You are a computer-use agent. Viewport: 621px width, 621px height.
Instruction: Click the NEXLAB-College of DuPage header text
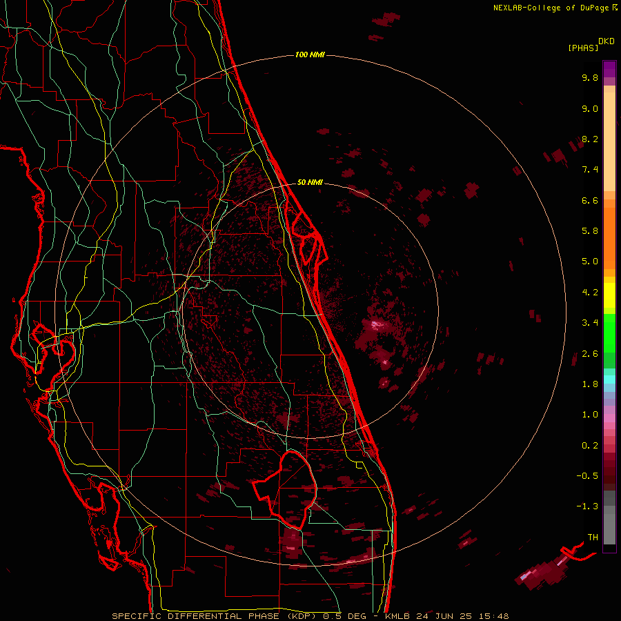pos(551,8)
